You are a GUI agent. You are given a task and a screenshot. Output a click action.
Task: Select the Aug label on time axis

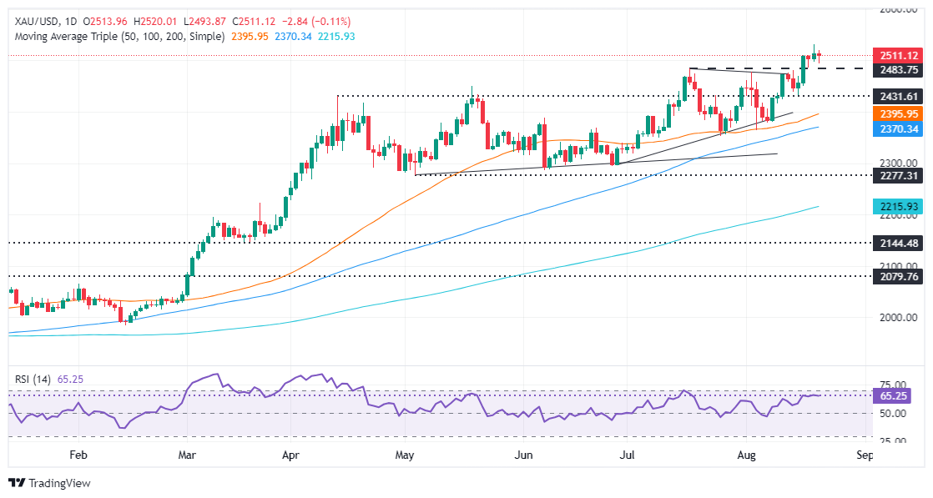coord(746,455)
